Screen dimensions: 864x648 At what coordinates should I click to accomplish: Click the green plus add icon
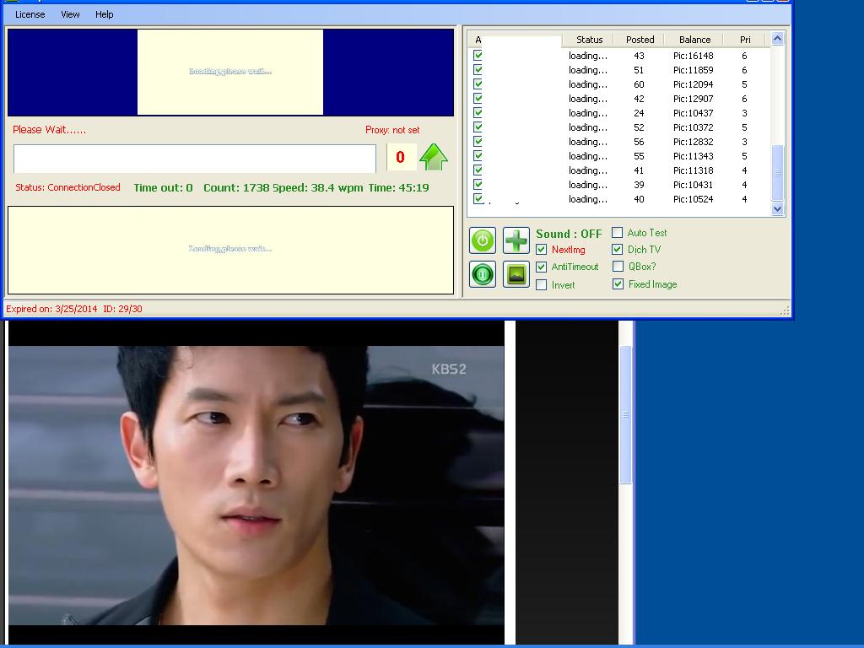pos(516,240)
